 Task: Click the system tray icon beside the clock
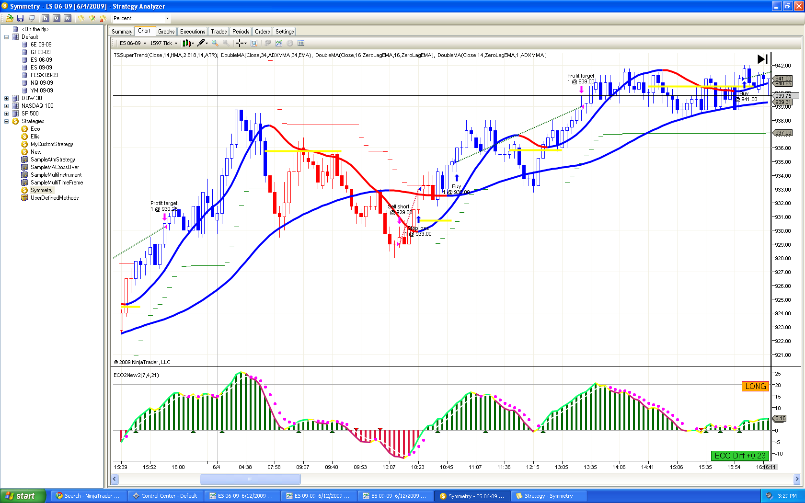tap(769, 496)
